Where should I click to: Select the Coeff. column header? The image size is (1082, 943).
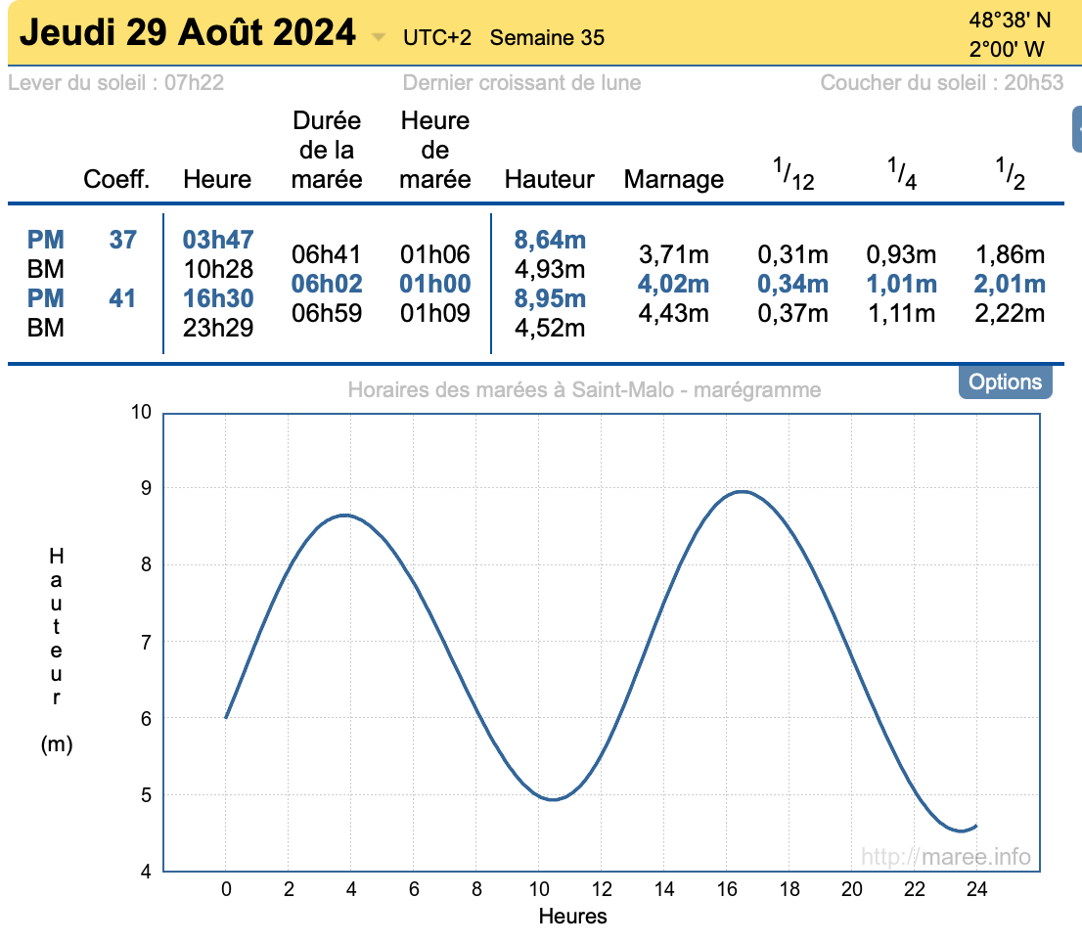click(x=116, y=180)
